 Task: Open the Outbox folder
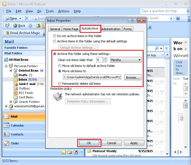point(22,88)
